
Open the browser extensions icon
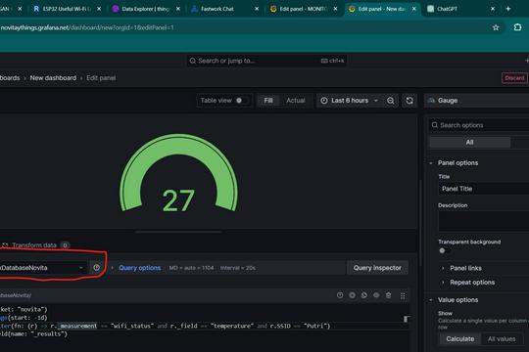(517, 27)
